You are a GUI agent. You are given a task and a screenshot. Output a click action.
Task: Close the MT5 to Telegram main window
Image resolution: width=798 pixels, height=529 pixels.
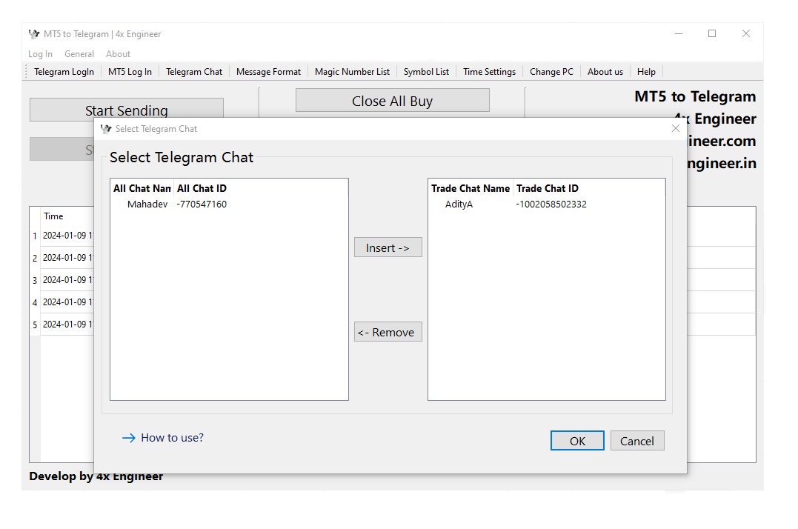tap(746, 33)
